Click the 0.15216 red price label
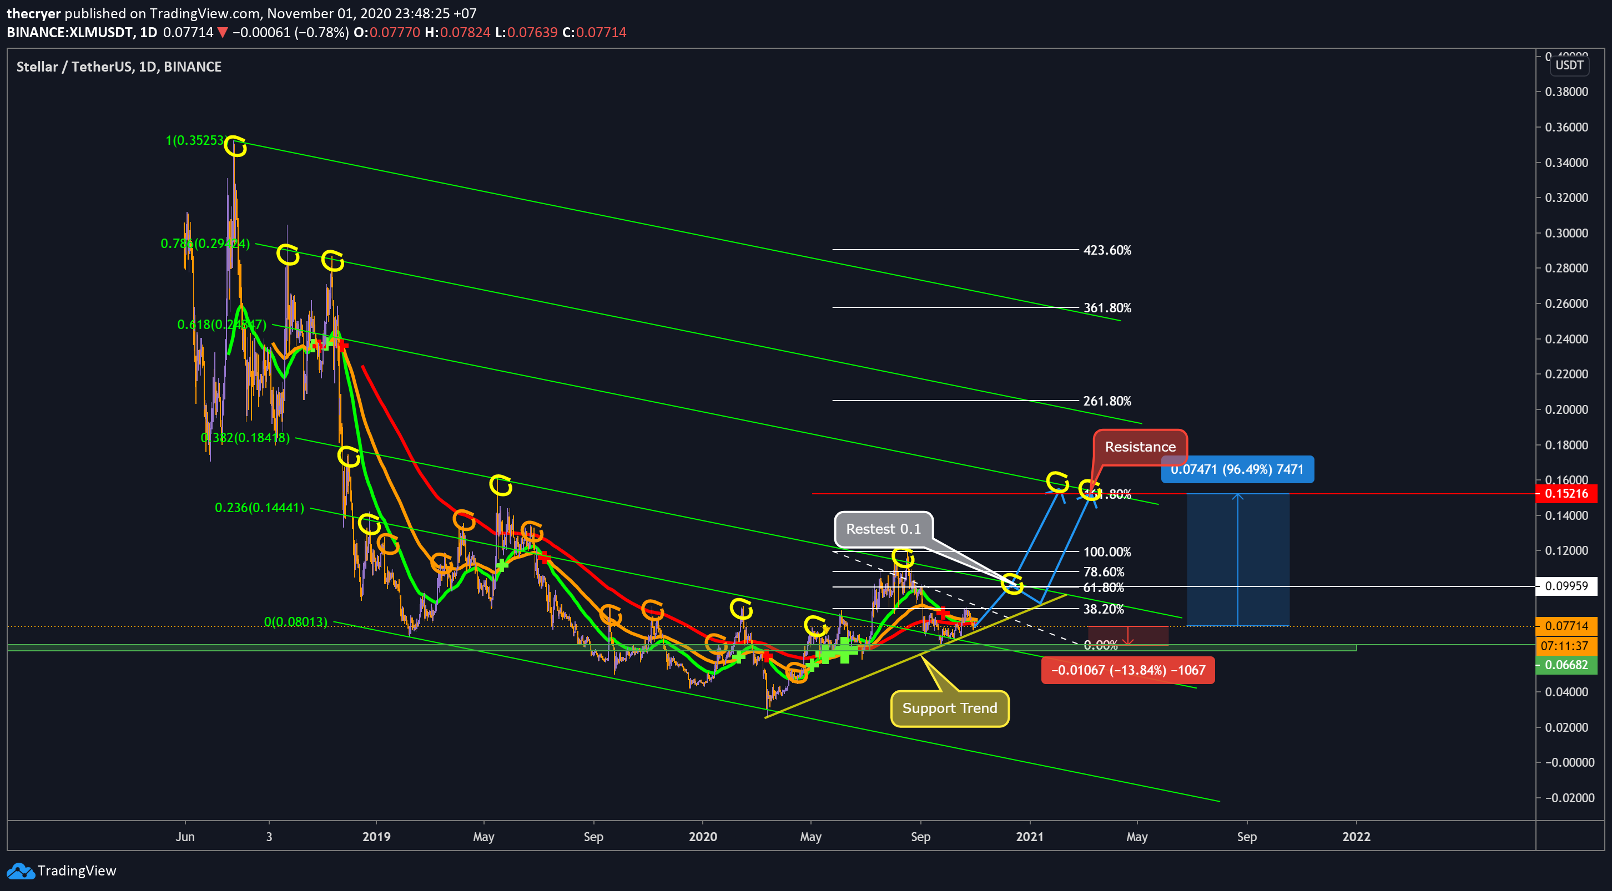 (x=1566, y=493)
